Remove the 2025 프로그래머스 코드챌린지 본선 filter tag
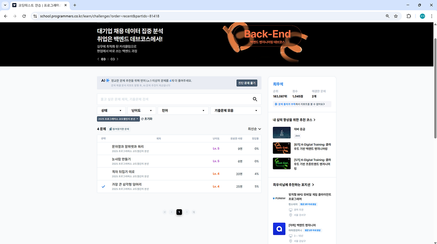Image resolution: width=437 pixels, height=244 pixels. coord(138,119)
